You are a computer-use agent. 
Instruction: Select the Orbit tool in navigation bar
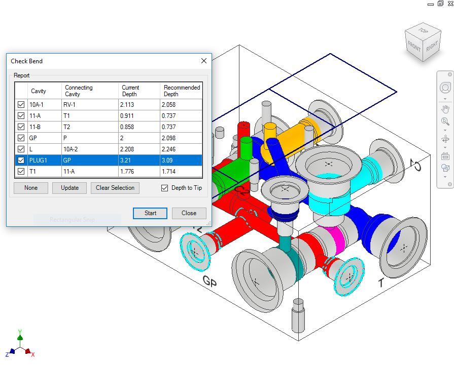coord(445,139)
